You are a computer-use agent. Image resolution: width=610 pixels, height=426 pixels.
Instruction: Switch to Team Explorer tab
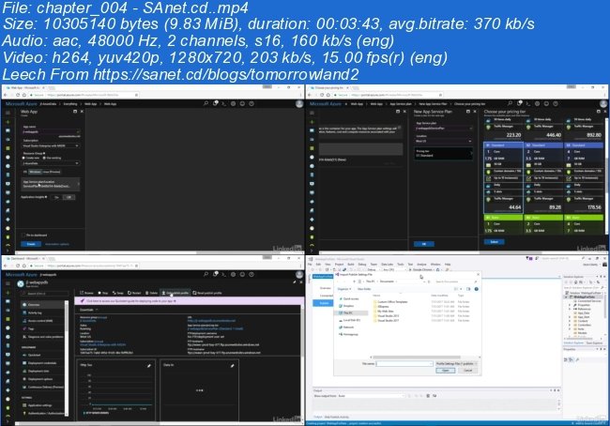(594, 342)
